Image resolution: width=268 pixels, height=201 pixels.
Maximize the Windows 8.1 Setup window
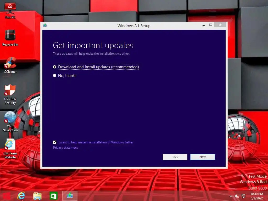211,25
